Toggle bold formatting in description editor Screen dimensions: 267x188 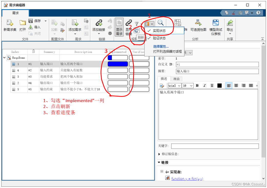tap(197, 86)
